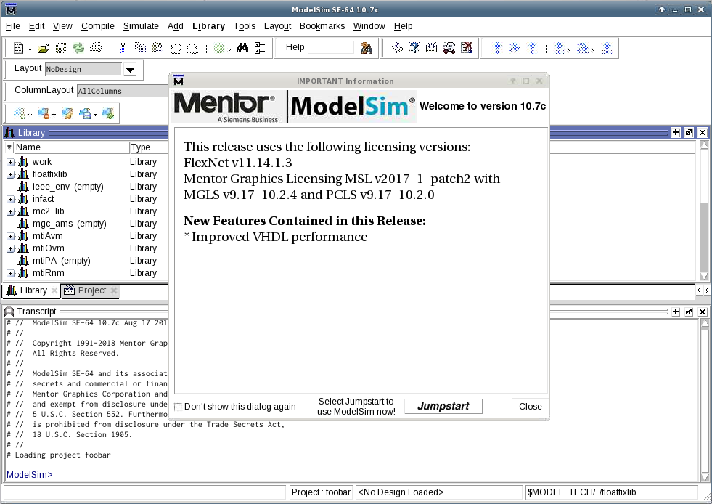The image size is (712, 504).
Task: Click the dialog's Close button
Action: [530, 406]
